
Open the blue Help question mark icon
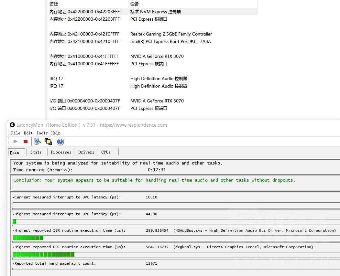(60, 141)
